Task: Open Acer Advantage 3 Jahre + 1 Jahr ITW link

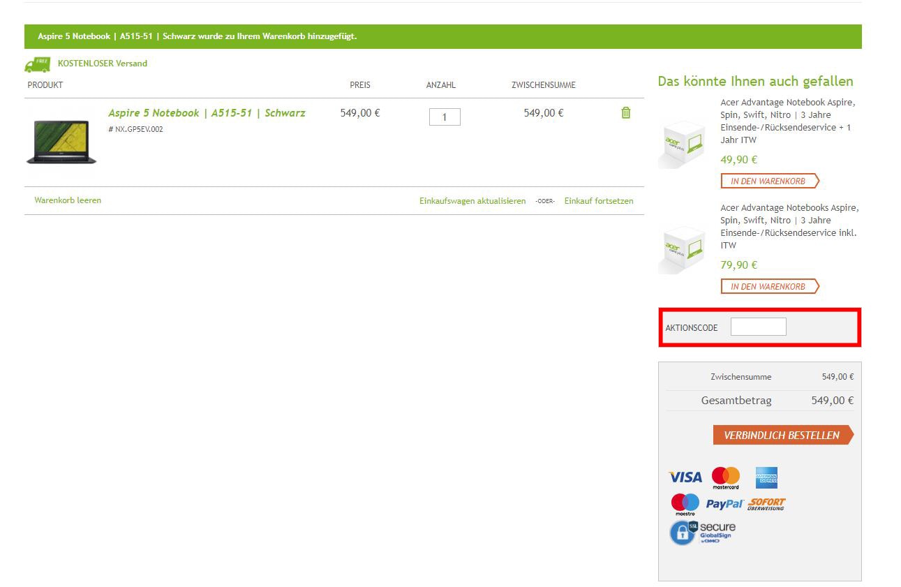Action: coord(788,121)
